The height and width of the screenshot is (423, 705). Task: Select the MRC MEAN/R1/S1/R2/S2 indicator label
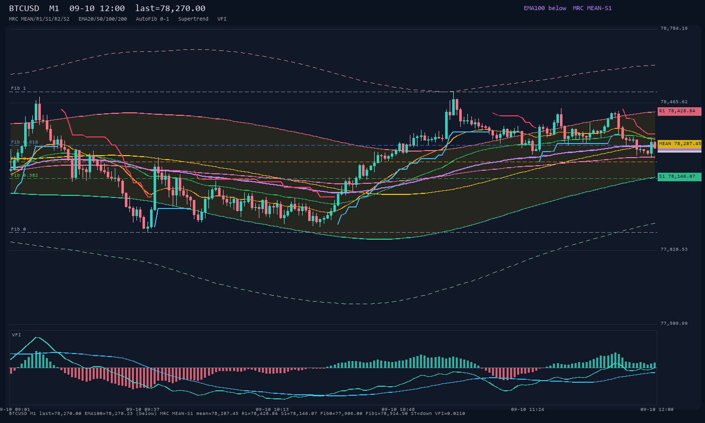(x=39, y=19)
